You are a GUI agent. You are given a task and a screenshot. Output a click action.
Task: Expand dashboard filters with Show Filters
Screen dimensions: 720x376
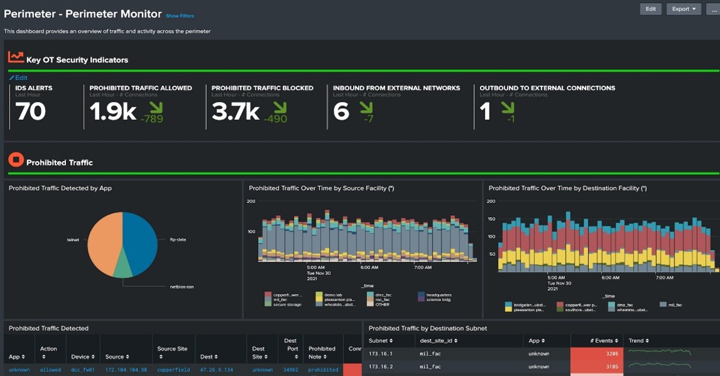click(x=180, y=16)
